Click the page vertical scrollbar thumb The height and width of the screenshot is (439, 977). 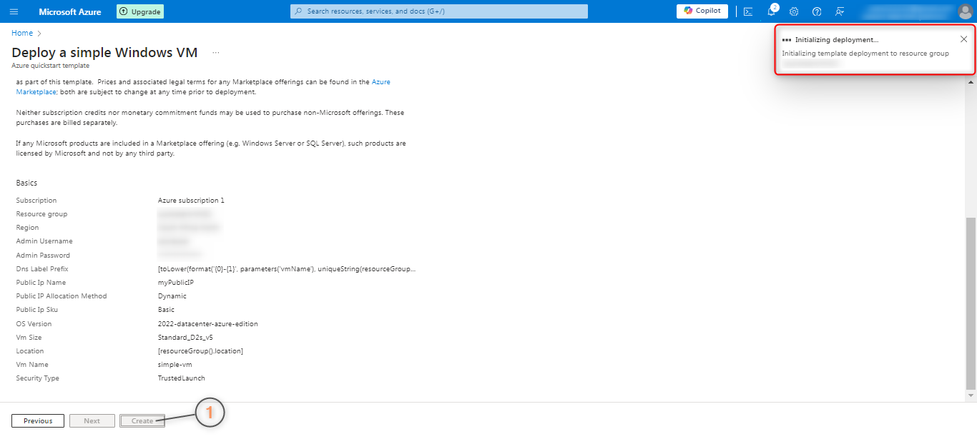[x=971, y=302]
